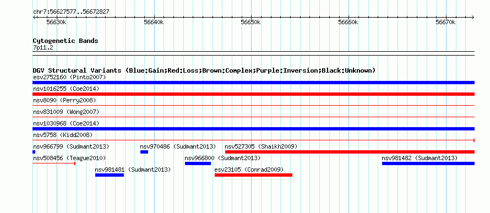490x213 pixels.
Task: Click the 56660k ruler tick label
Action: coord(349,23)
